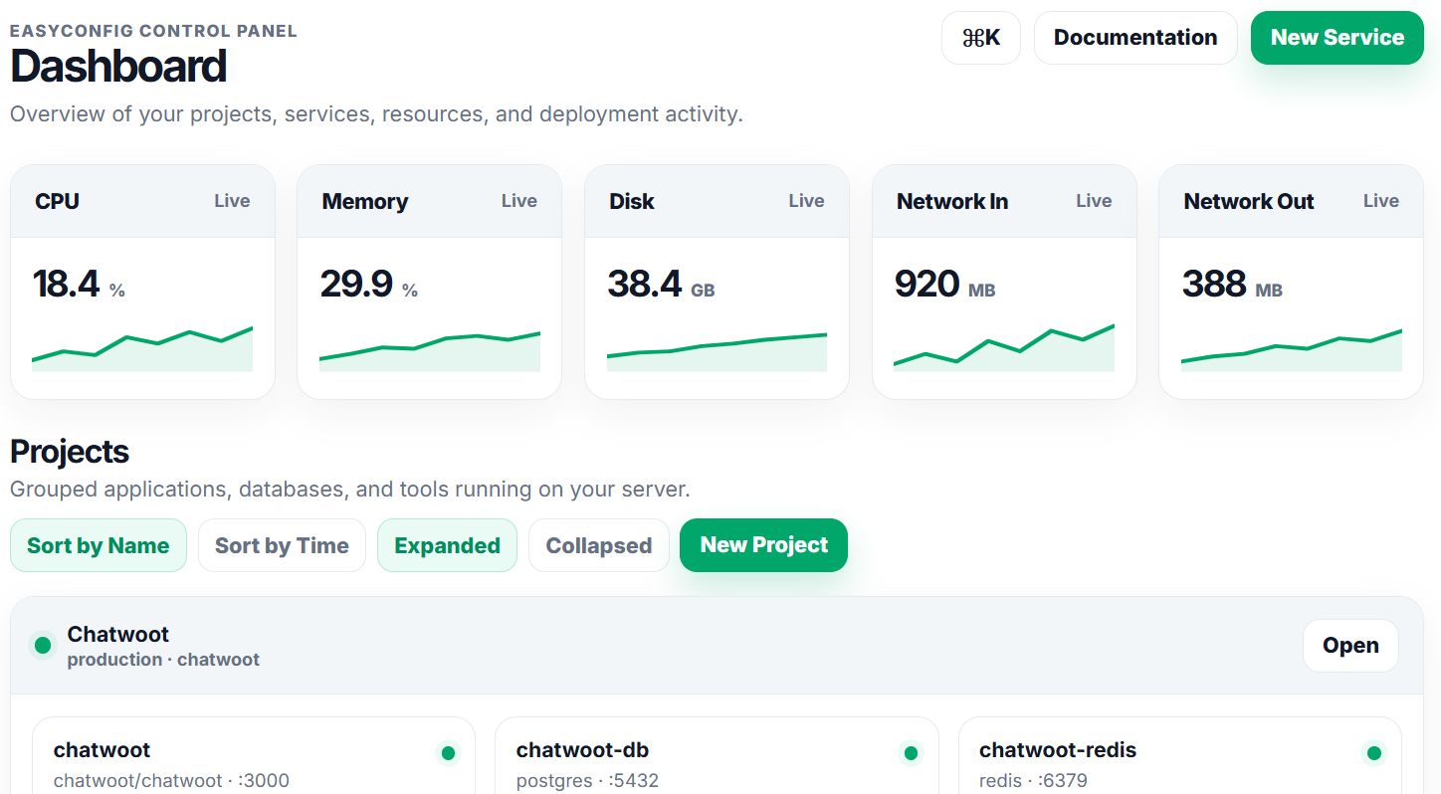Open the chatwoot-db service card
This screenshot has height=794, width=1441.
tap(717, 756)
